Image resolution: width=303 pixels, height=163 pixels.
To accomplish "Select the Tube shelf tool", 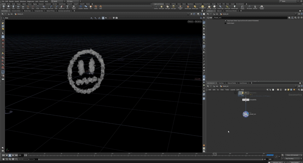I will [x=13, y=7].
